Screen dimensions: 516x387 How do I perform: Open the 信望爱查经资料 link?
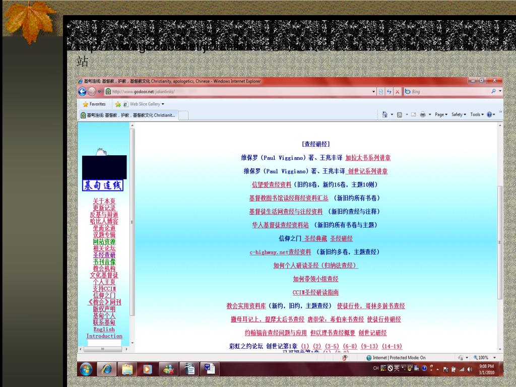click(x=272, y=184)
